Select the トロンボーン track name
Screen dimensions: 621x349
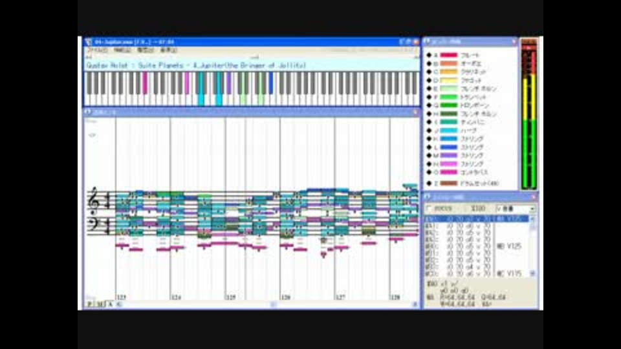(x=475, y=105)
